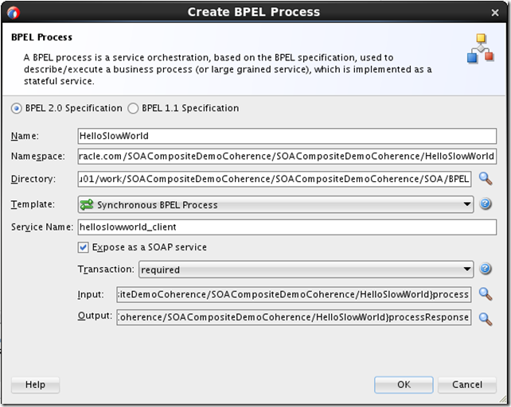Open help icon next to Transaction
This screenshot has width=511, height=407.
point(486,269)
